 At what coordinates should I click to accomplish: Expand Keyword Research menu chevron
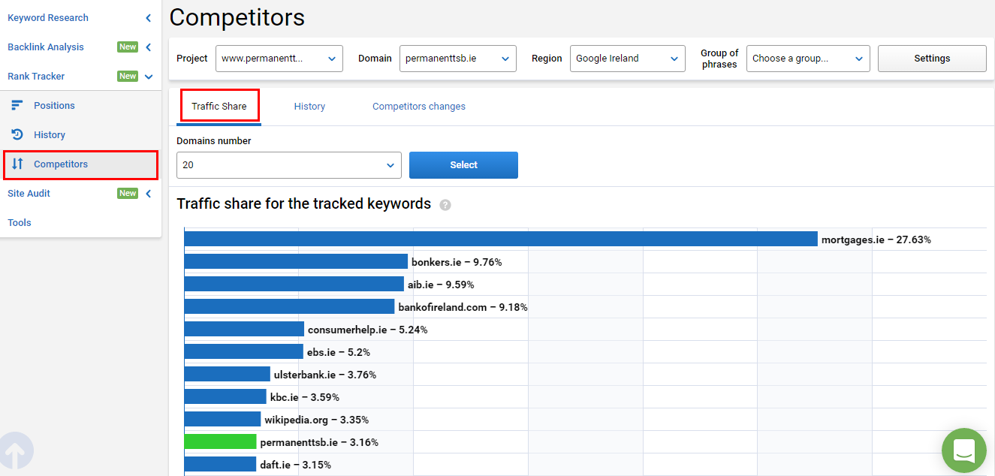click(148, 18)
